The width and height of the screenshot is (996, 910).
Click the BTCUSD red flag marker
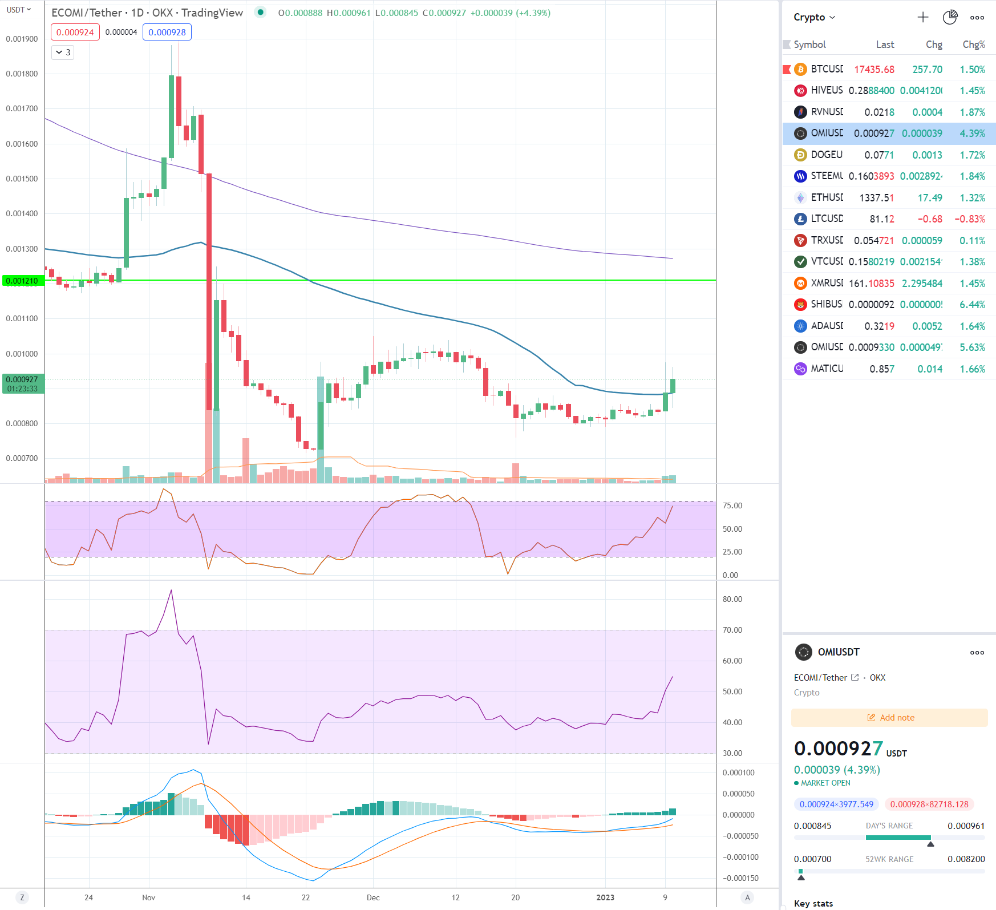pyautogui.click(x=787, y=70)
